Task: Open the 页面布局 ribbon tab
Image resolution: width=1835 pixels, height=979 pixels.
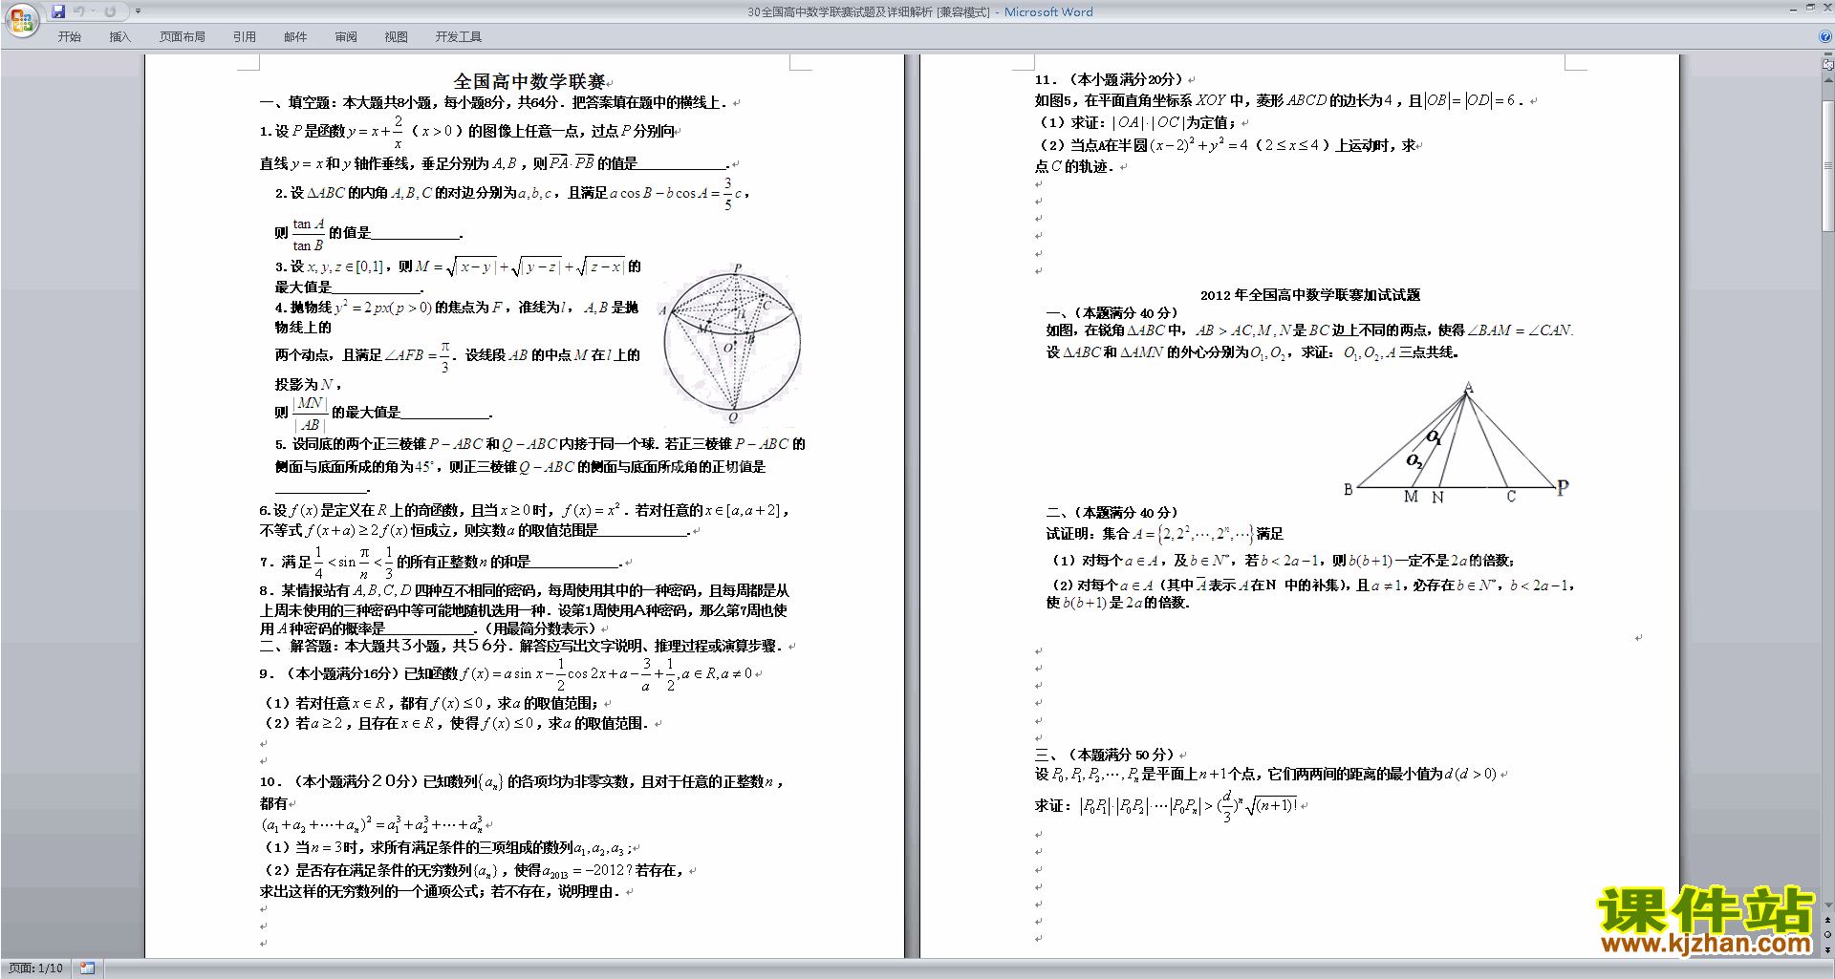Action: [182, 37]
